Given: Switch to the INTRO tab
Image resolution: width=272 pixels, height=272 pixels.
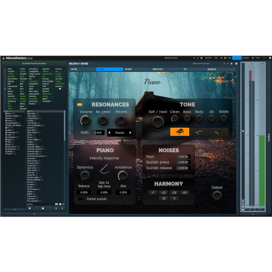Looking at the screenshot, I should [x=83, y=69].
